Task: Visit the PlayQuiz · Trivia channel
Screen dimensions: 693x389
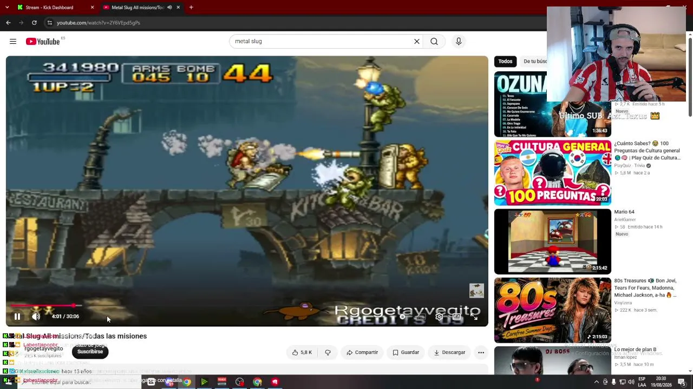Action: point(630,166)
